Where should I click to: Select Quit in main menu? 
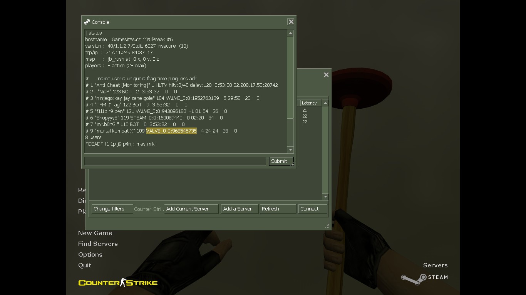click(85, 265)
